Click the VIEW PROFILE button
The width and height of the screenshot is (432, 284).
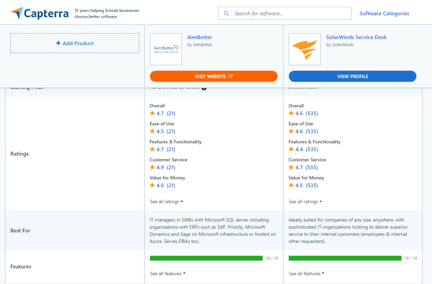point(352,76)
